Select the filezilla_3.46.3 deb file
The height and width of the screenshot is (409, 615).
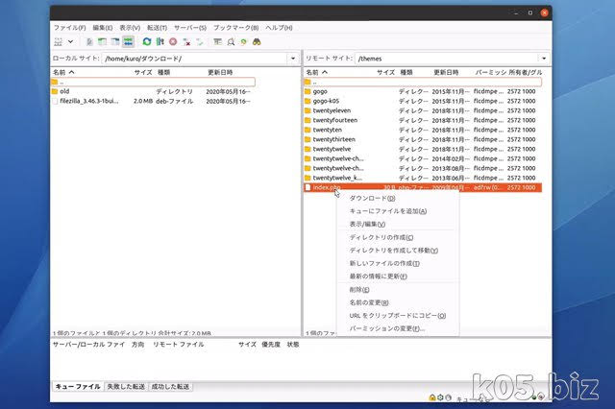click(x=153, y=101)
